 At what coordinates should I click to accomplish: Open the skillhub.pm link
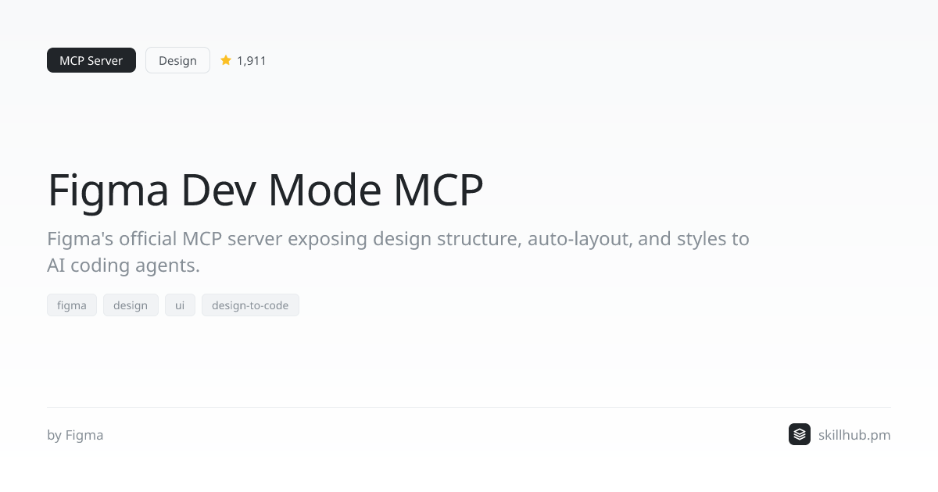(x=854, y=435)
